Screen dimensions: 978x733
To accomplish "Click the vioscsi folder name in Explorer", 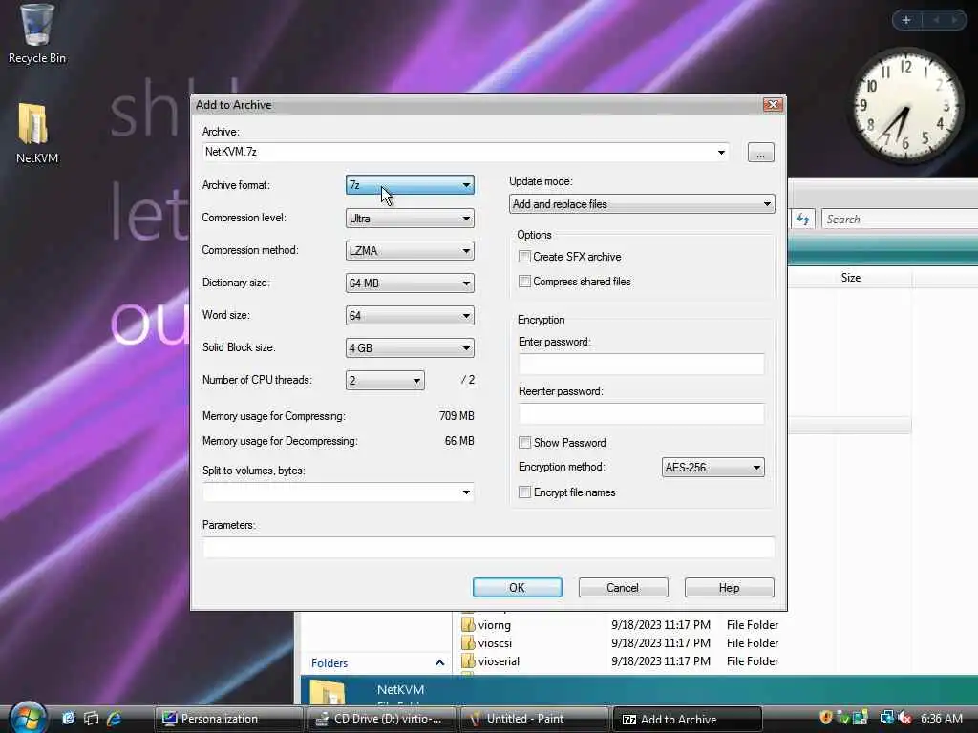I will (x=496, y=642).
